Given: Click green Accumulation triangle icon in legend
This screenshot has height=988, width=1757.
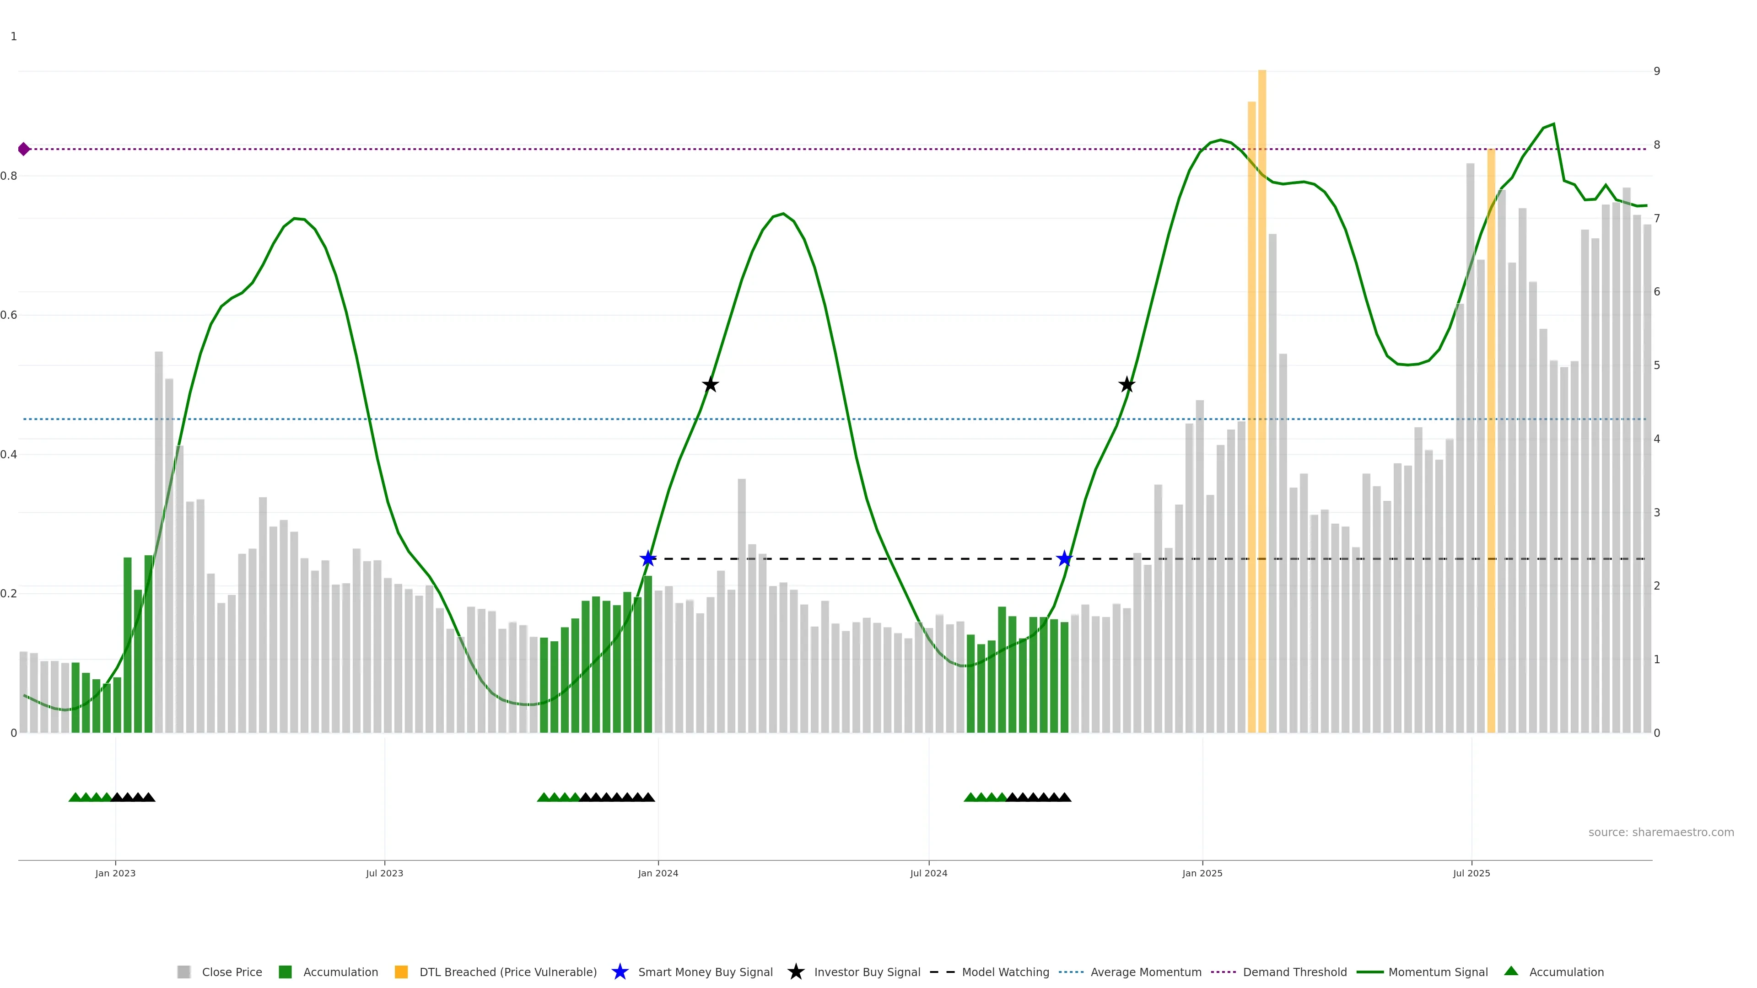Looking at the screenshot, I should (1511, 971).
